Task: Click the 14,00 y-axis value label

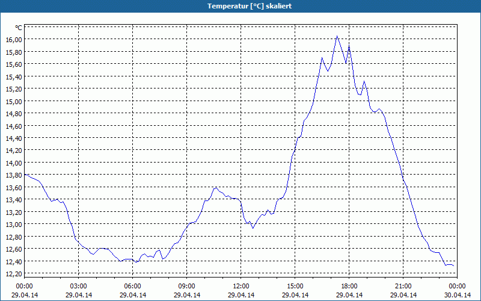Action: click(x=14, y=163)
